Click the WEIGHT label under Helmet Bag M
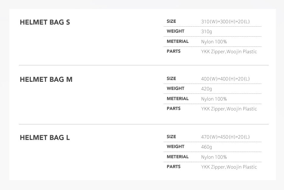 176,88
